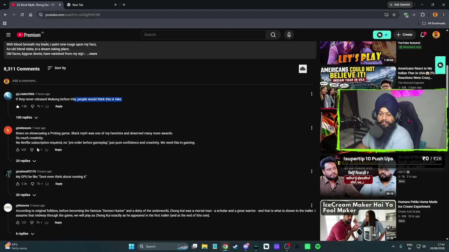The image size is (449, 252).
Task: Click the Add a comment field
Action: (x=162, y=81)
